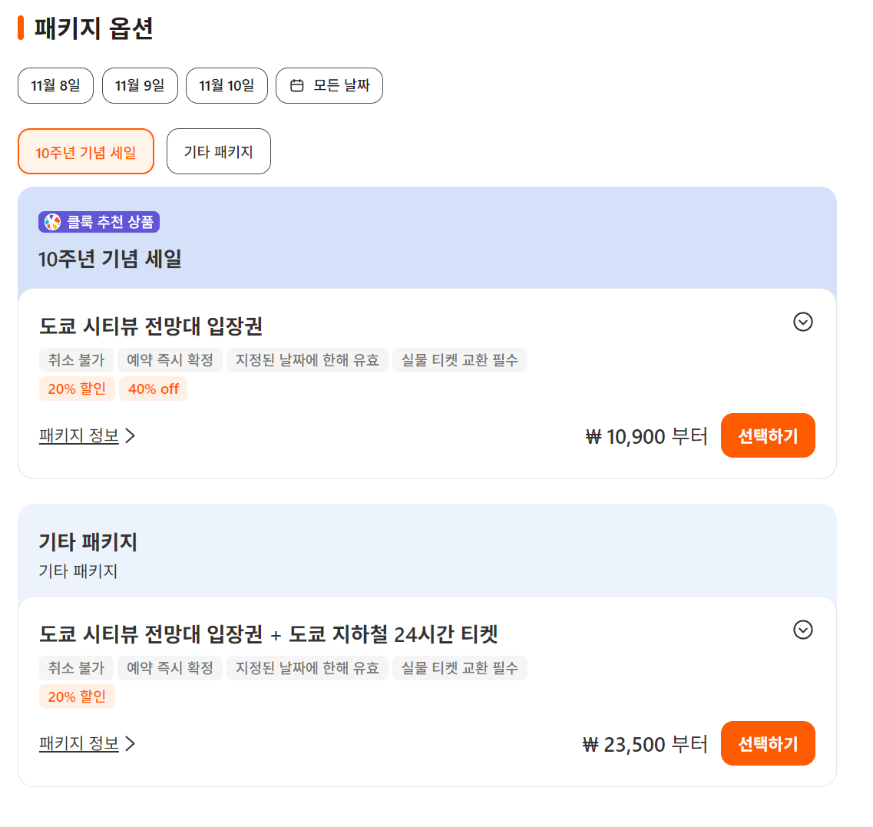
Task: Click the 기타 패키지 section heading
Action: point(88,541)
